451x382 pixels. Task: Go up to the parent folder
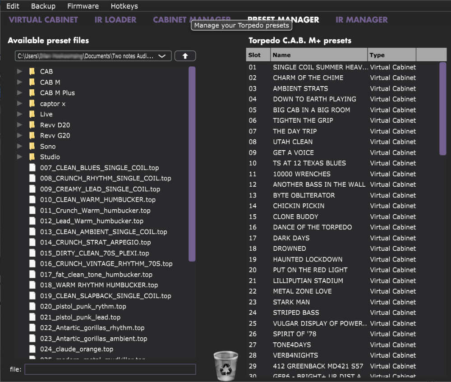coord(185,56)
